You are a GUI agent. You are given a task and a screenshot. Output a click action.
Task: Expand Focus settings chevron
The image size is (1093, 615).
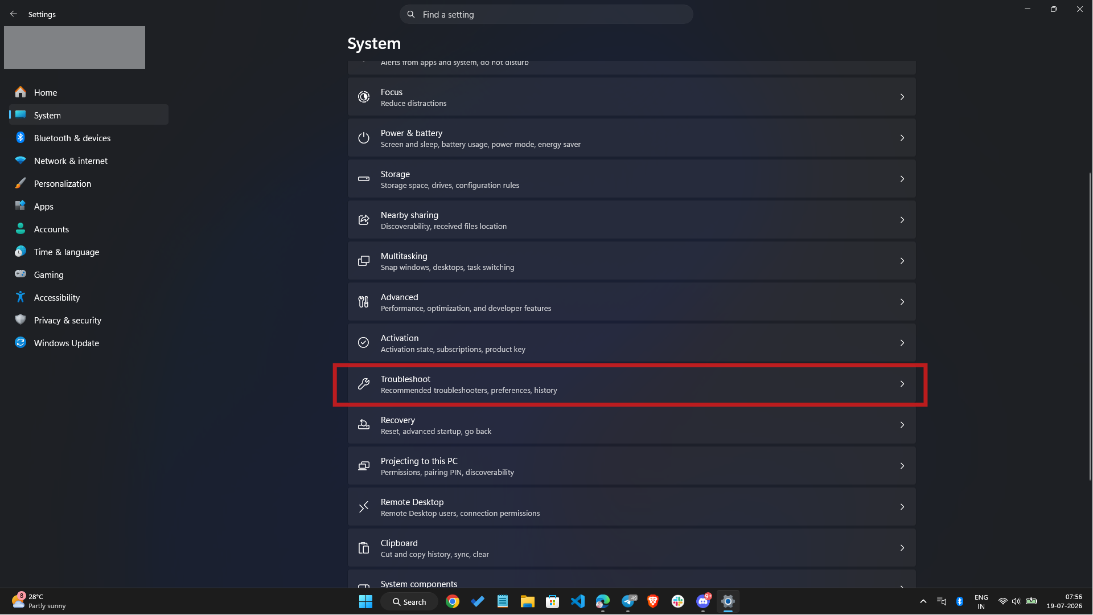click(x=902, y=97)
